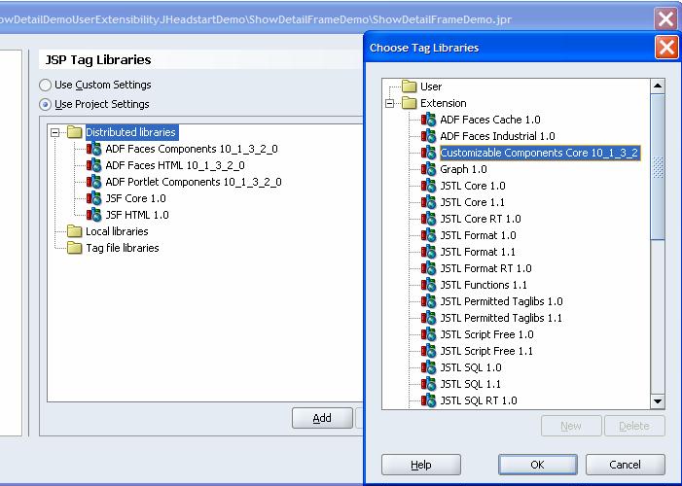Select the Customizable Components Core 10_1_3_2 entry
Screen dimensions: 682x486
pyautogui.click(x=539, y=153)
